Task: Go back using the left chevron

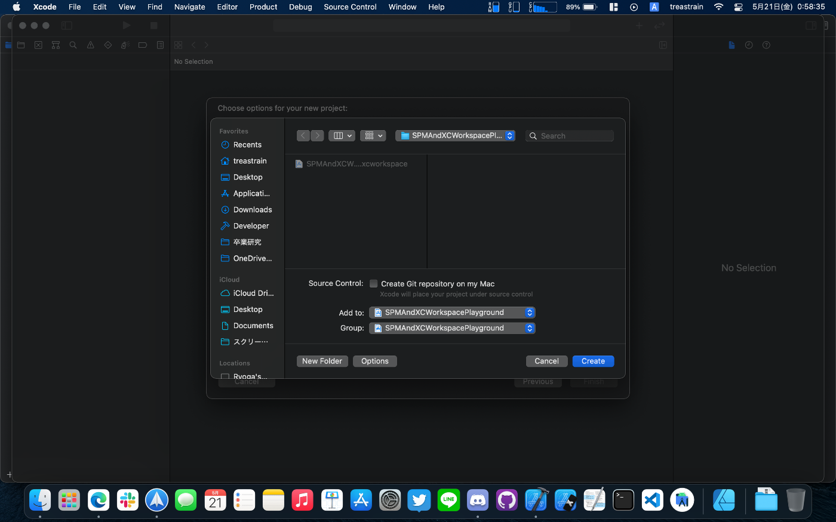Action: (x=303, y=136)
